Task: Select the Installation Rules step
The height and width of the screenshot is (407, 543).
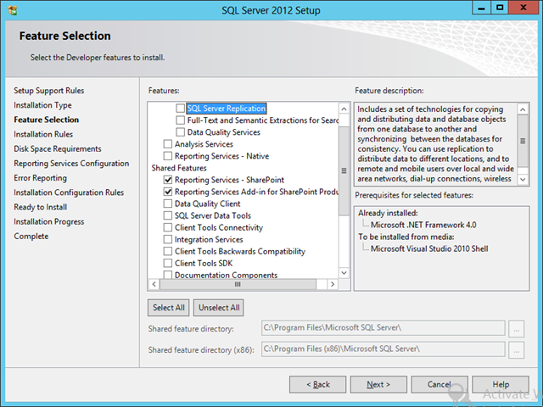Action: coord(43,134)
